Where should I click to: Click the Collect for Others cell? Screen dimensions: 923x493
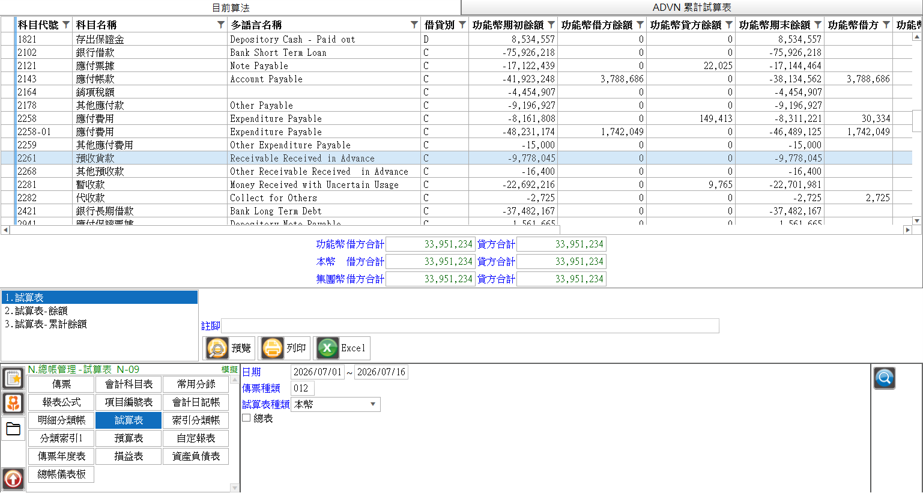point(324,198)
